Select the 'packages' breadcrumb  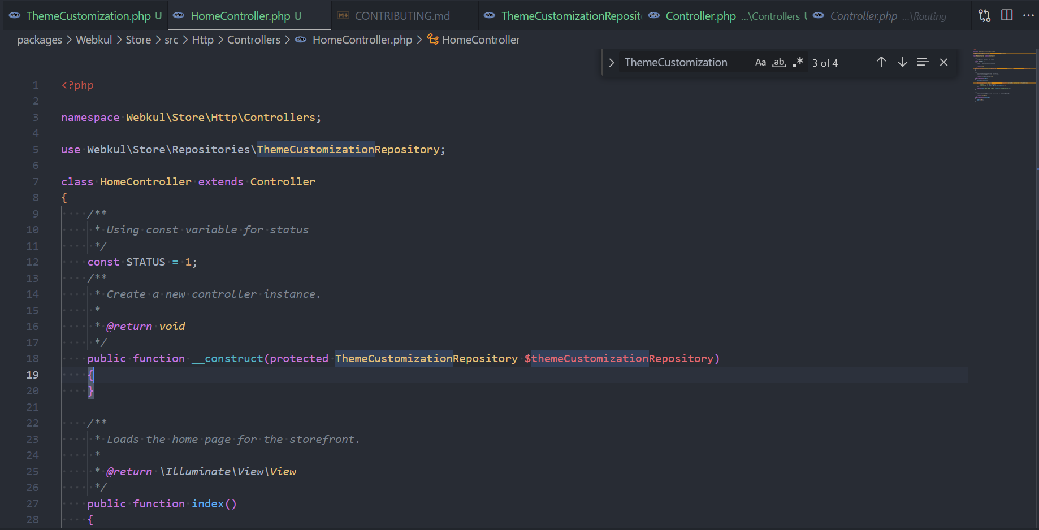coord(40,40)
